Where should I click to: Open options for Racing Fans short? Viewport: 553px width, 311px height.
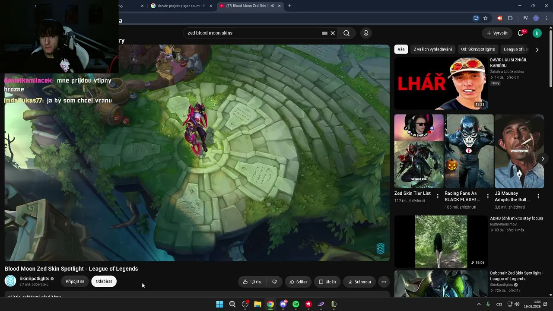(488, 196)
